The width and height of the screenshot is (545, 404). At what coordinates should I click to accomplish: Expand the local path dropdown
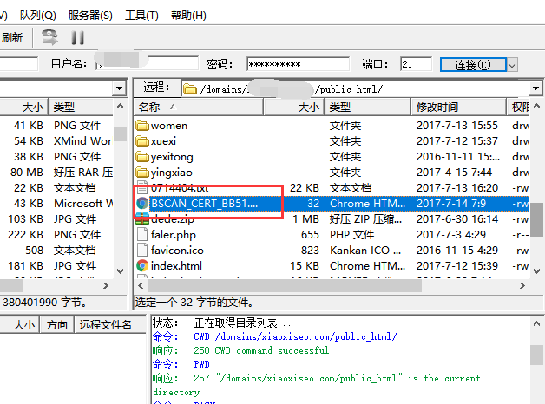[x=119, y=88]
